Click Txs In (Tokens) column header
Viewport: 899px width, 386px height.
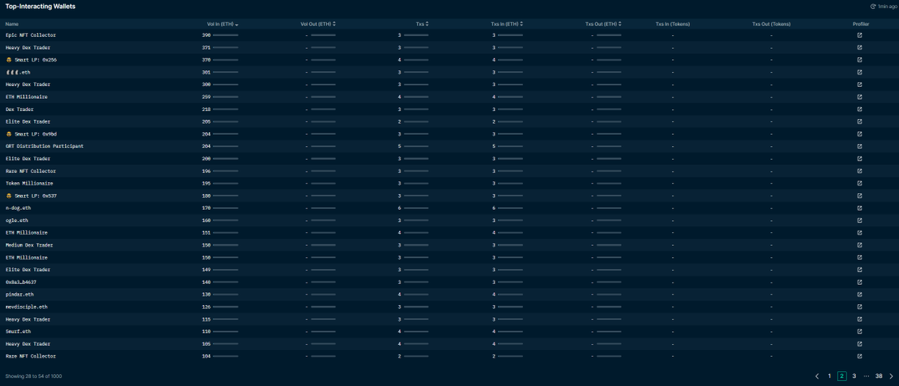(x=673, y=24)
